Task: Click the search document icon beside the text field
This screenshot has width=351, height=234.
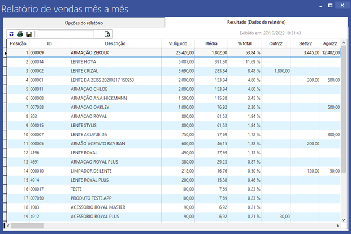Action: click(x=107, y=34)
